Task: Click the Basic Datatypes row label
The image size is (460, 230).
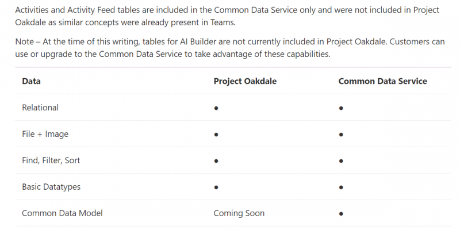Action: click(x=51, y=187)
